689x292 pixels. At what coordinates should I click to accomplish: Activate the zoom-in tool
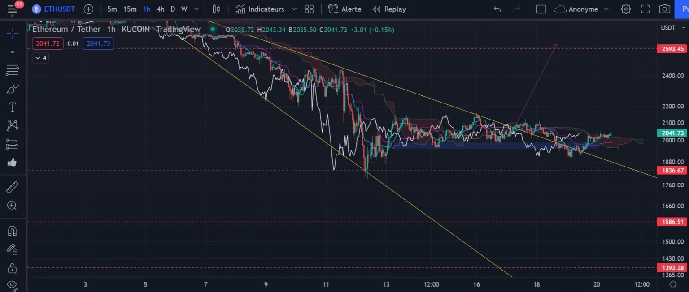(x=13, y=206)
